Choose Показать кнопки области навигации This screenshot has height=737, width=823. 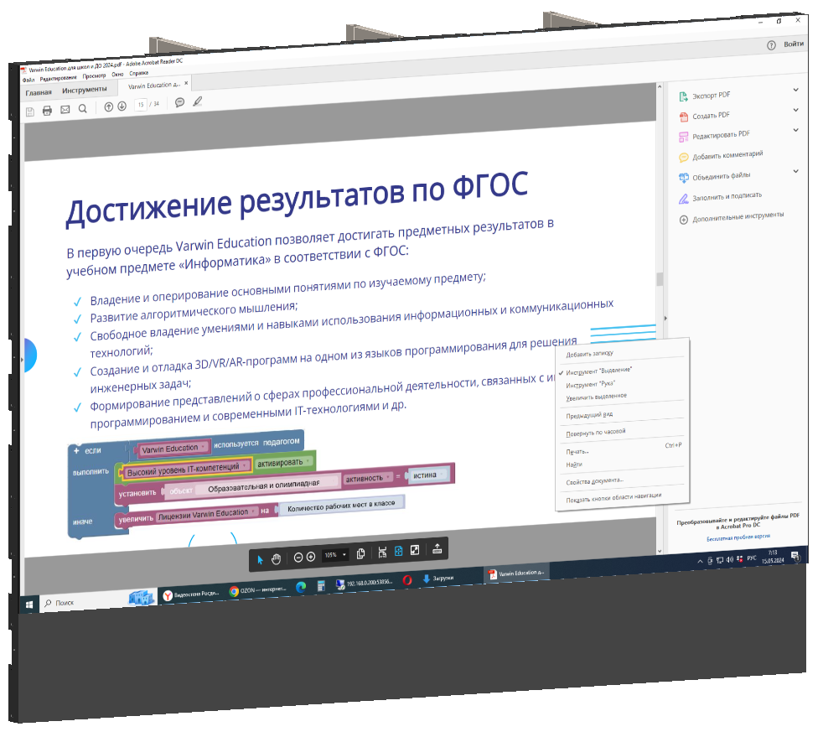(613, 498)
